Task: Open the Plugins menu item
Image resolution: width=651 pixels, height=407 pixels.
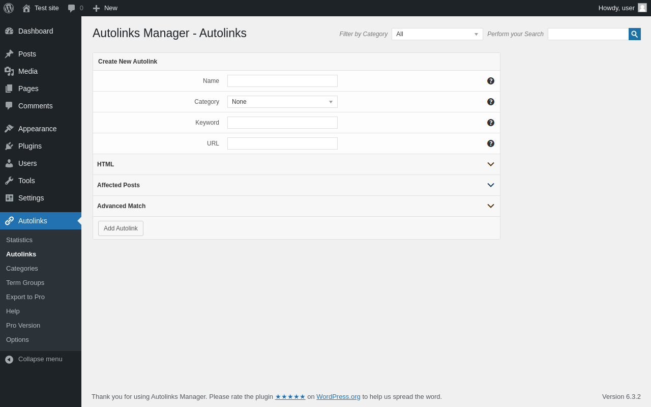Action: point(41,146)
